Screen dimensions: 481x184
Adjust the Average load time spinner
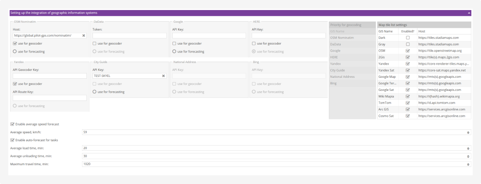coord(468,148)
